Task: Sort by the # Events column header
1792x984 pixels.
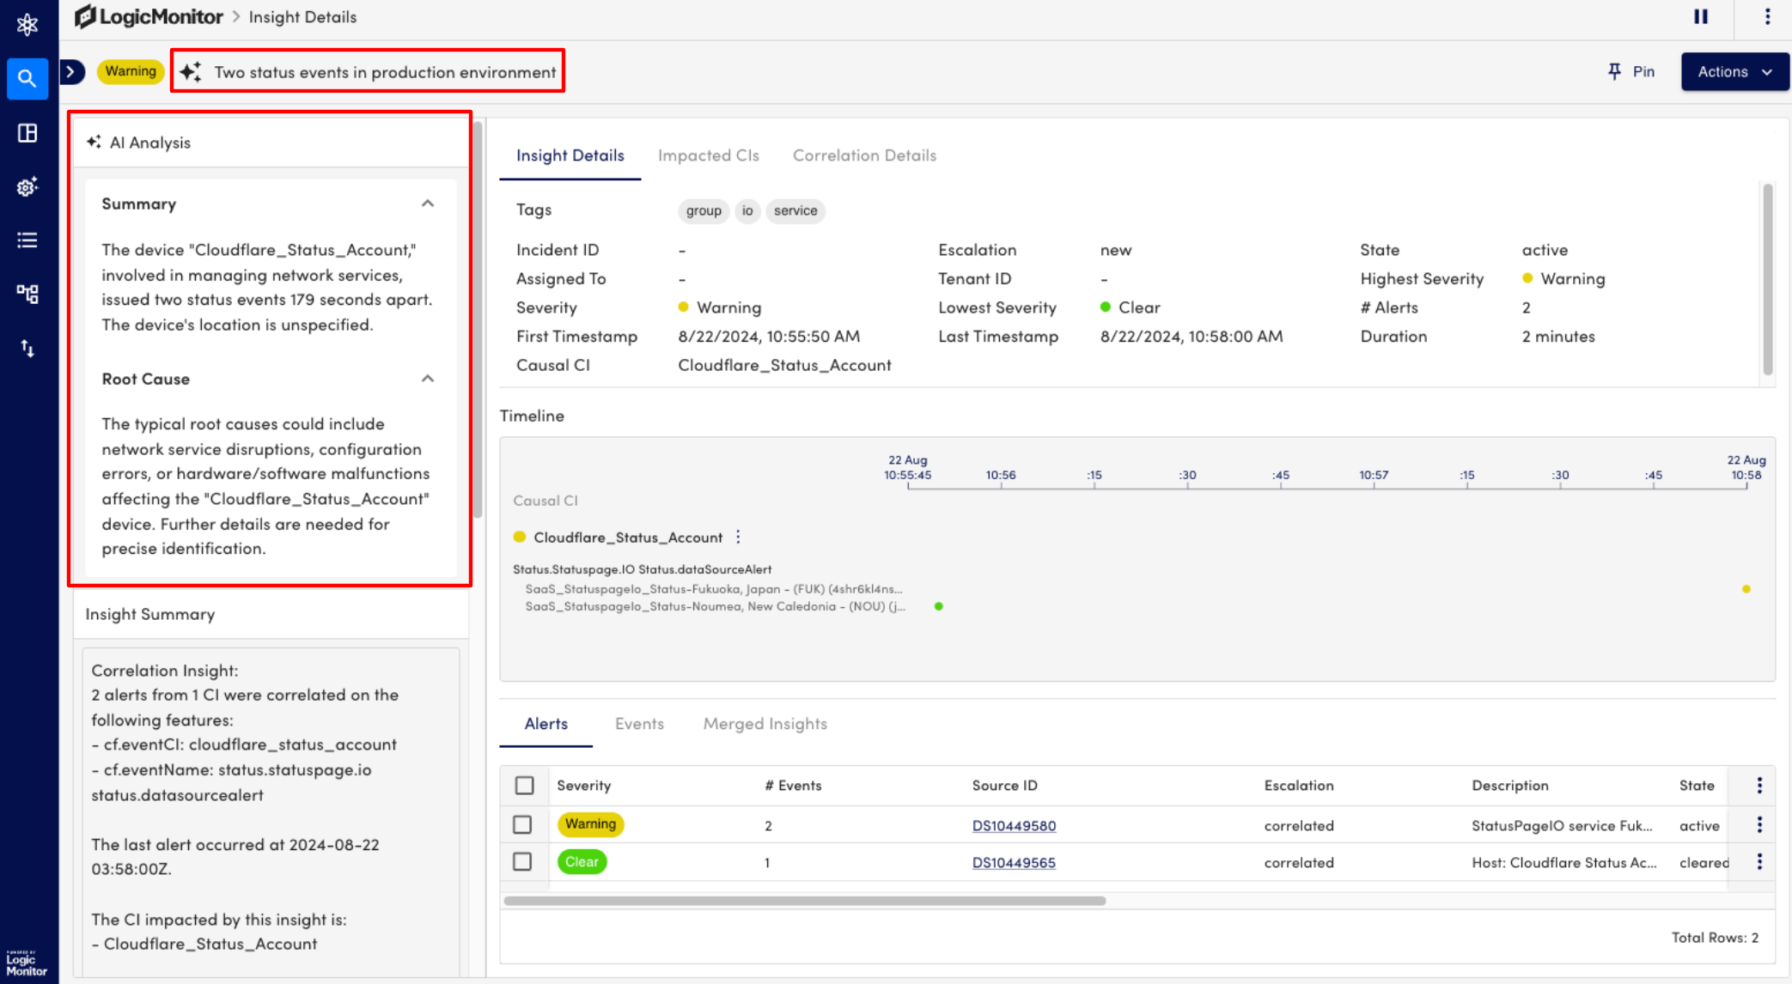Action: click(793, 785)
